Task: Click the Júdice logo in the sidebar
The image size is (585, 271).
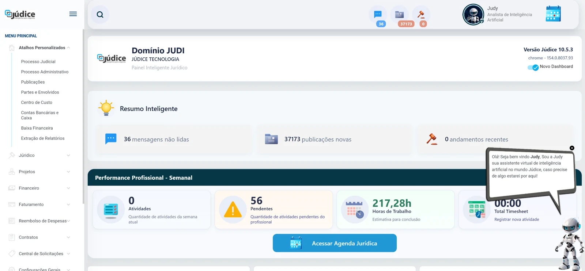Action: click(x=20, y=14)
